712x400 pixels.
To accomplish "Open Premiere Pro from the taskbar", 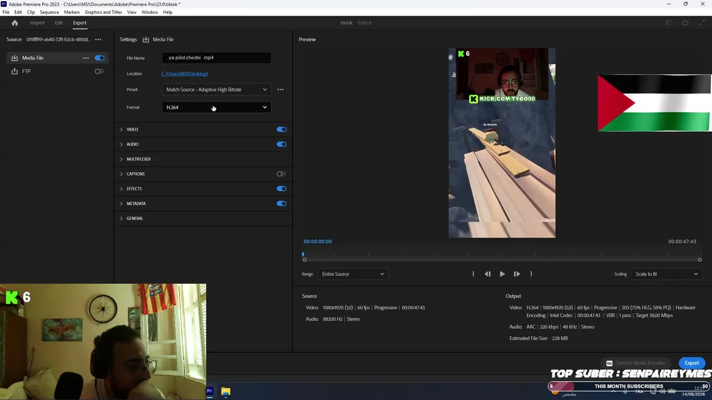I will coord(210,392).
